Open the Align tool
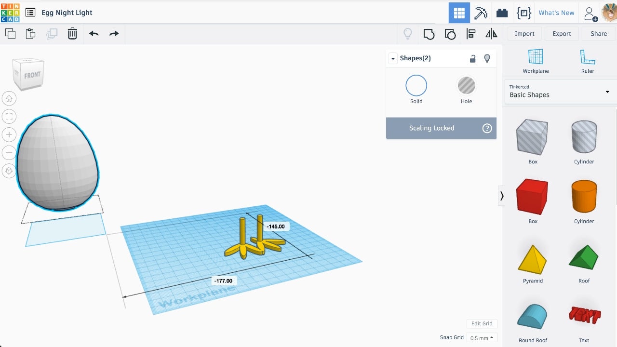The height and width of the screenshot is (347, 617). pyautogui.click(x=471, y=34)
